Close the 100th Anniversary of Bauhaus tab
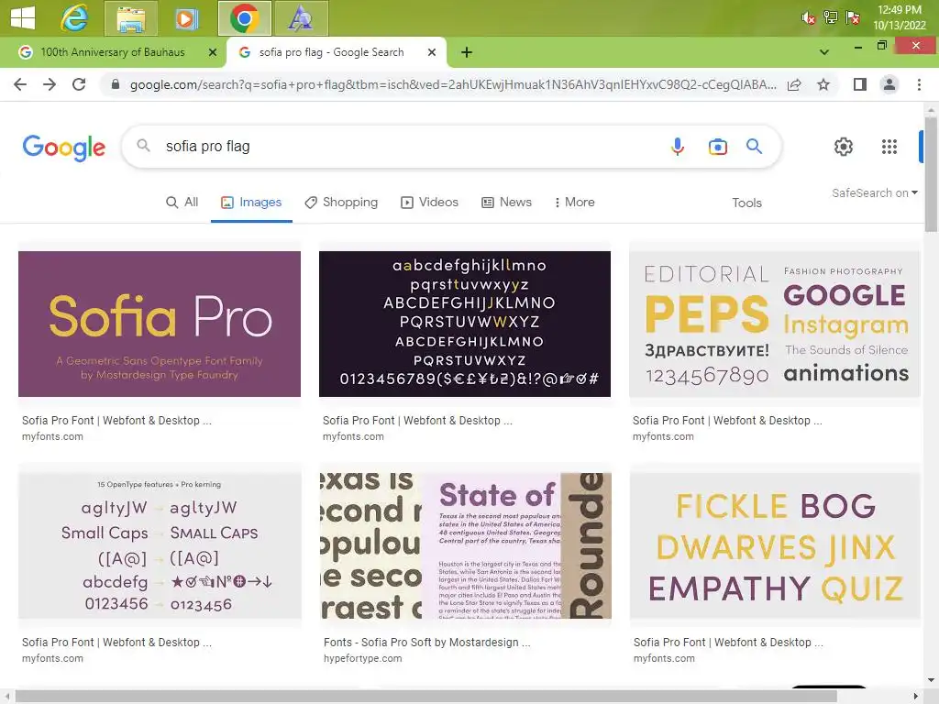The width and height of the screenshot is (939, 704). [x=212, y=52]
